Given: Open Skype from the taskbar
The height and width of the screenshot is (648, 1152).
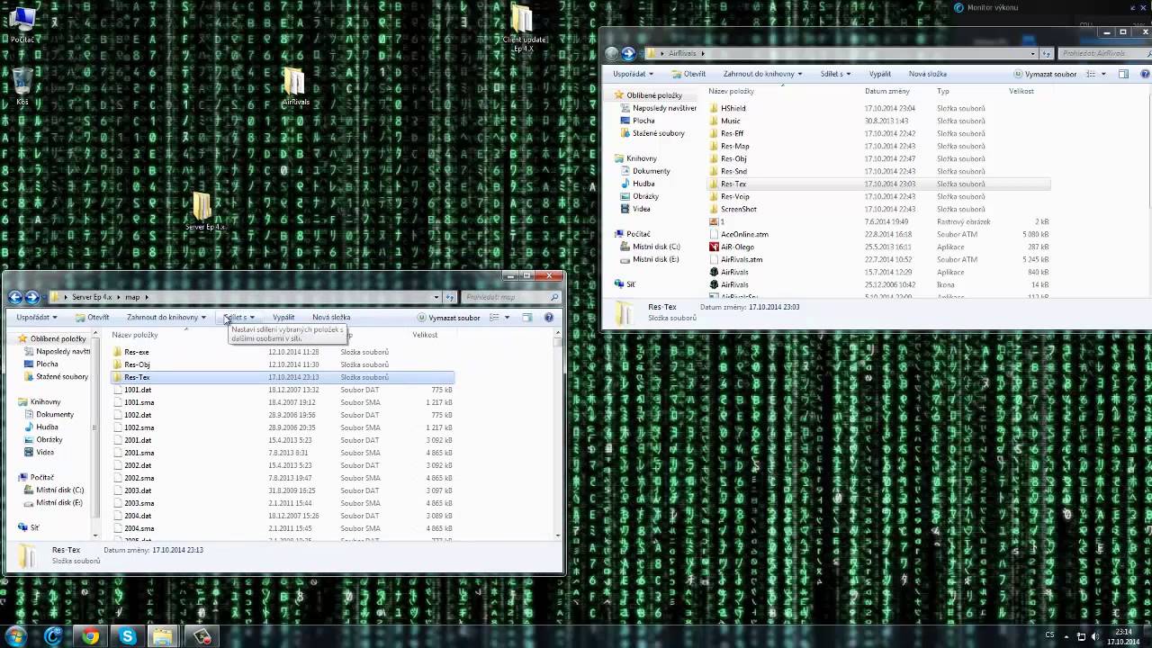Looking at the screenshot, I should point(127,636).
